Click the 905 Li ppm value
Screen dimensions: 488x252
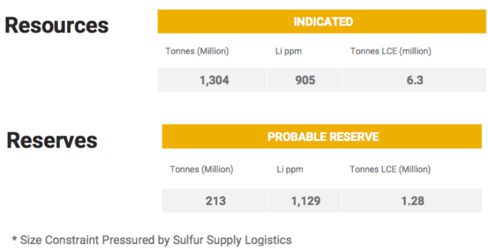point(305,80)
